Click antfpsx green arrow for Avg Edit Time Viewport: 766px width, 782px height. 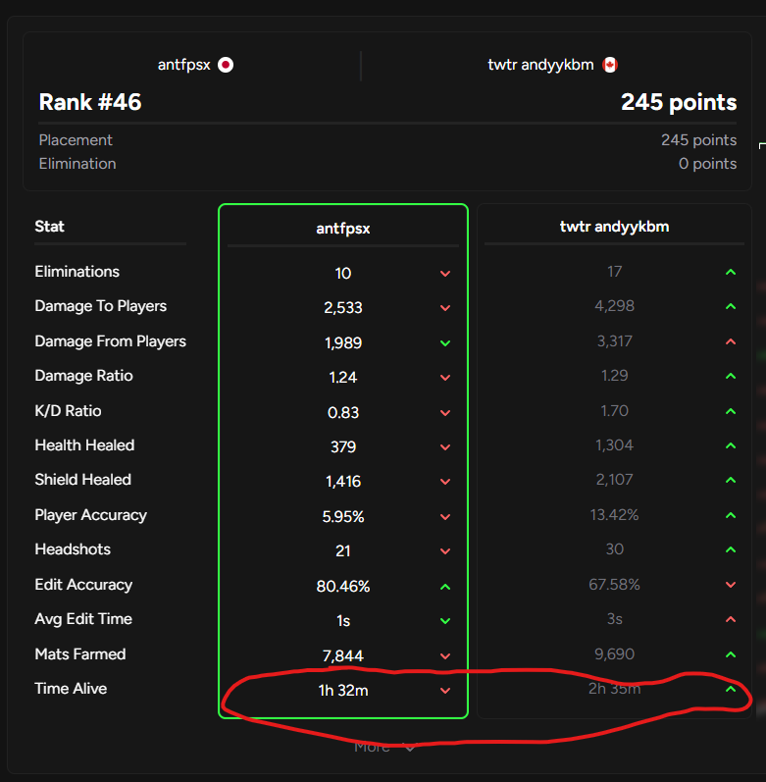click(x=445, y=620)
